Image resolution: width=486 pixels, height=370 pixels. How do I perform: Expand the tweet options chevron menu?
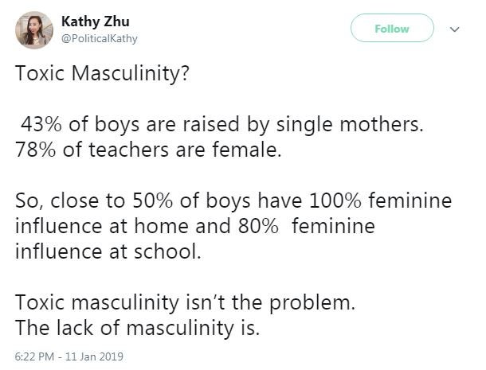[x=456, y=29]
